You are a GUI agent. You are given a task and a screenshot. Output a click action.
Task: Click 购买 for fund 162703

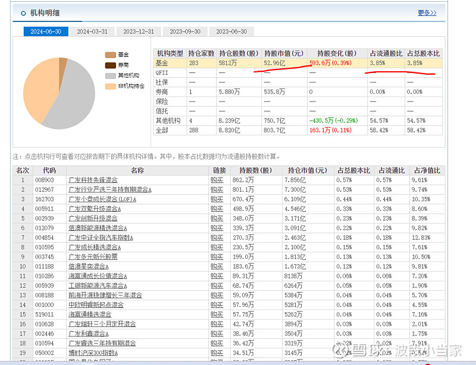pos(217,199)
